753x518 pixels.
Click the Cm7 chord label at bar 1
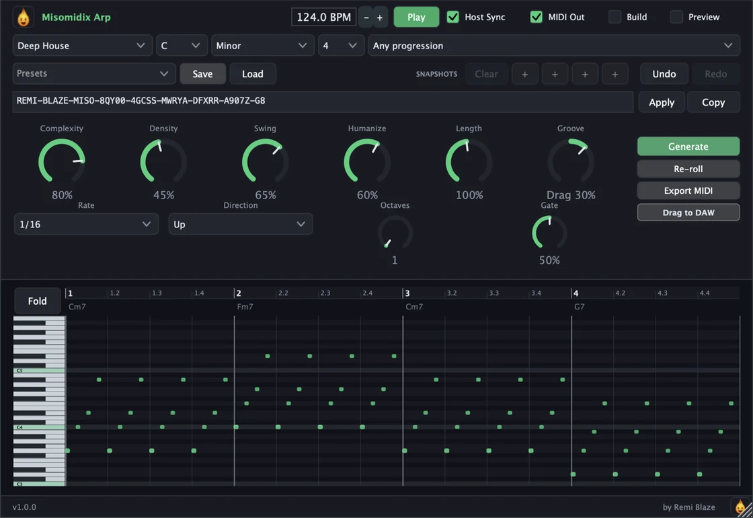[77, 307]
